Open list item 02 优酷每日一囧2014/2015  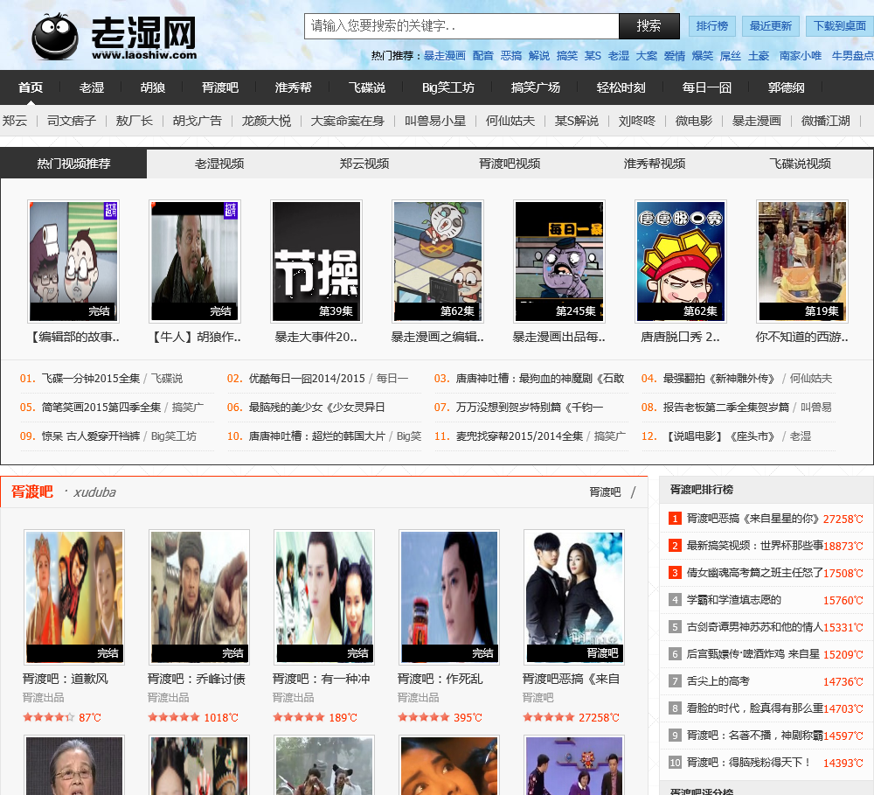(x=307, y=379)
